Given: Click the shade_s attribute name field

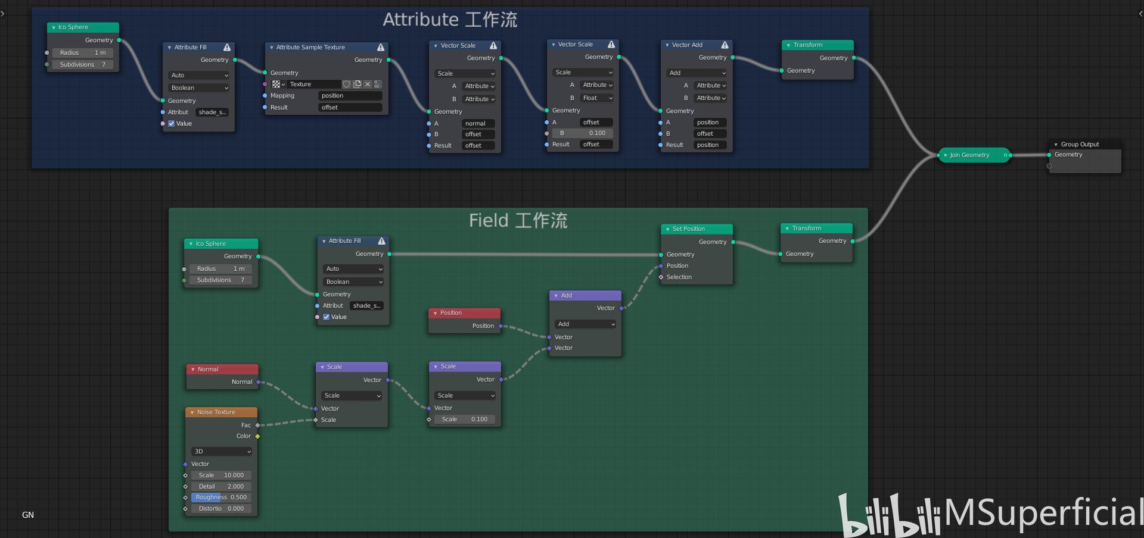Looking at the screenshot, I should coord(212,112).
